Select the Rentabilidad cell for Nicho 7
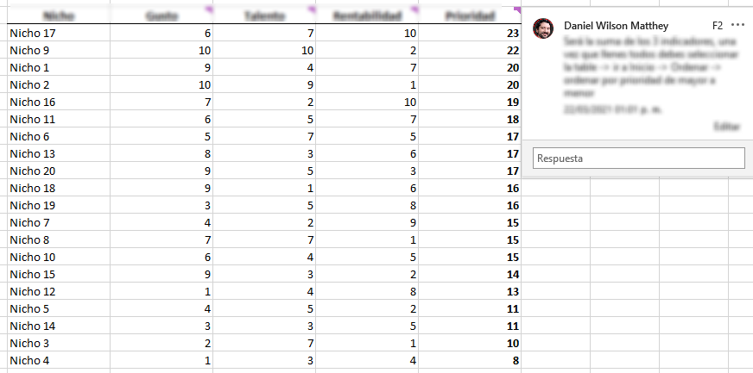 point(367,222)
